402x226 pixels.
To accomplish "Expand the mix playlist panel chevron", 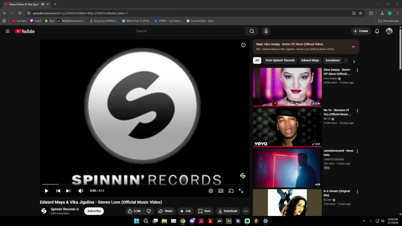I will (x=353, y=46).
